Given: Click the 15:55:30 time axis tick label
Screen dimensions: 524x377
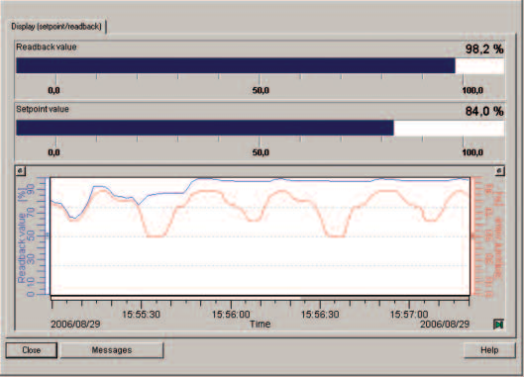Looking at the screenshot, I should tap(141, 315).
